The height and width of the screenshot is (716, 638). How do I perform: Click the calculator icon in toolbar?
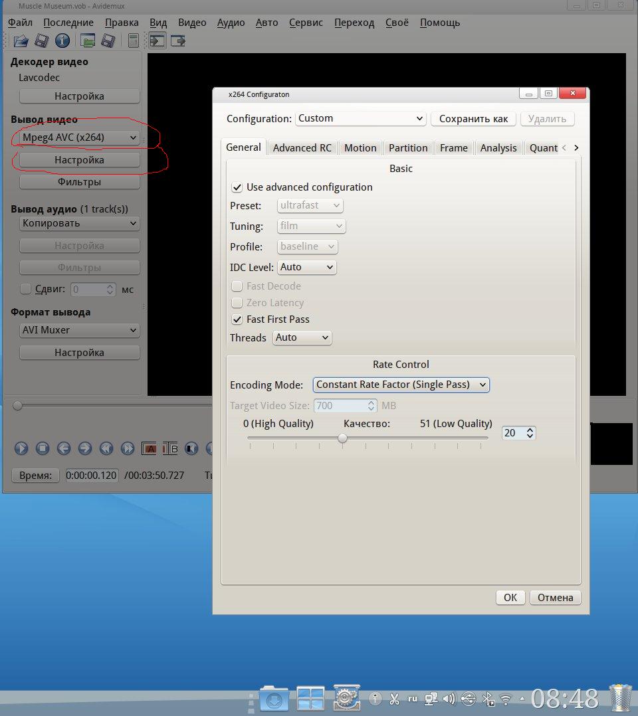(x=134, y=41)
